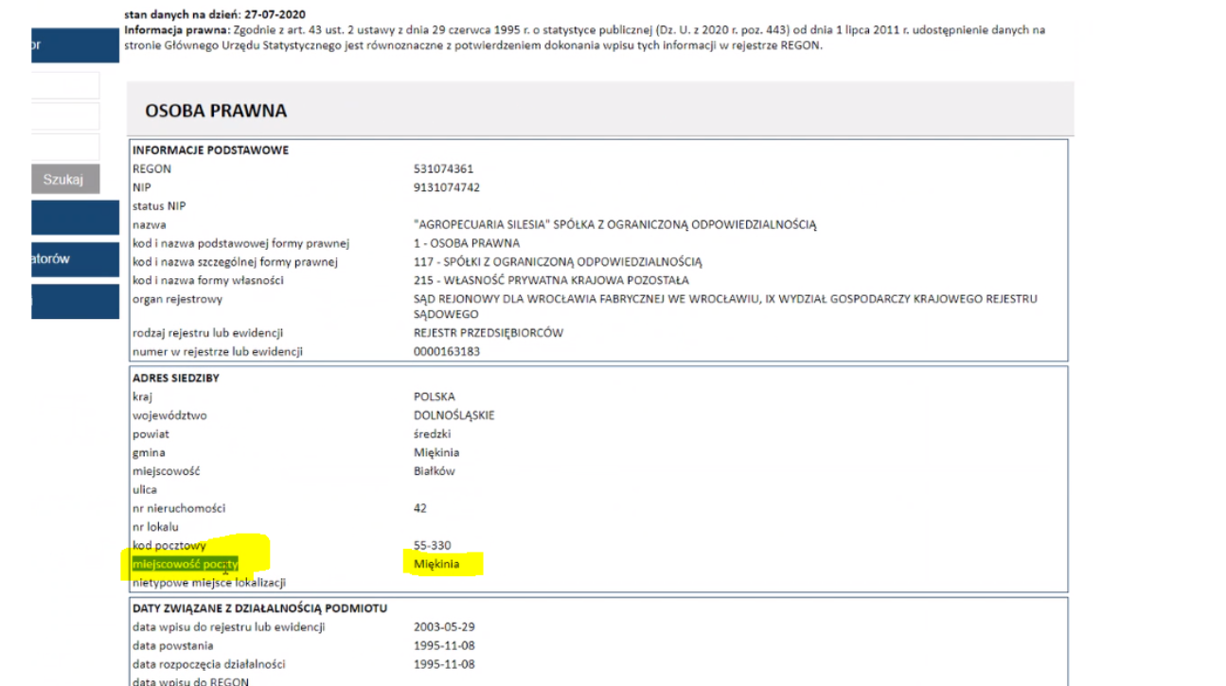Open the topmost blue sidebar menu item

(x=74, y=45)
